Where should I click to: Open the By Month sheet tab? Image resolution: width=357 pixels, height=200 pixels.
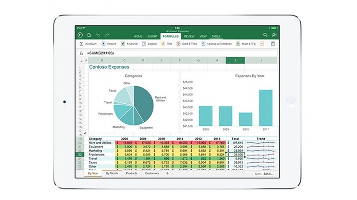click(112, 174)
